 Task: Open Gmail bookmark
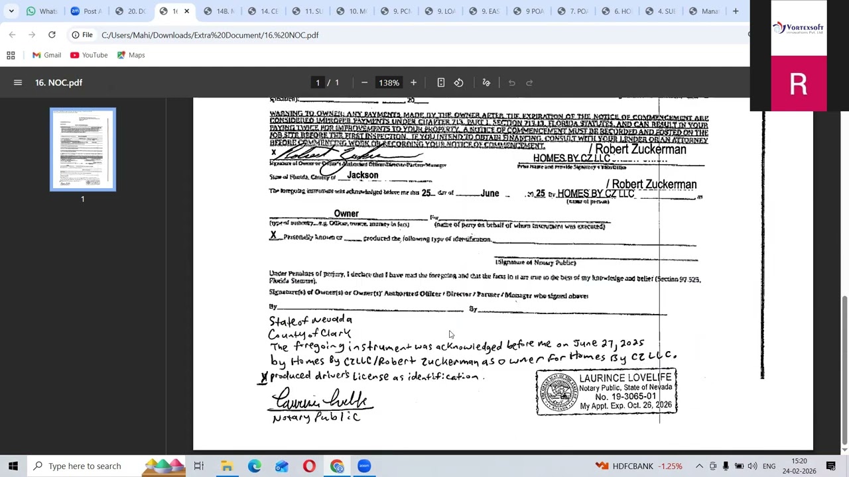pyautogui.click(x=46, y=55)
